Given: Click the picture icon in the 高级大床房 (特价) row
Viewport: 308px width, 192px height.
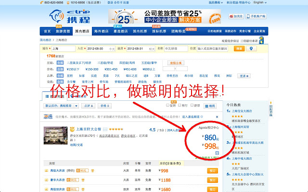Looking at the screenshot, I should (x=46, y=171).
